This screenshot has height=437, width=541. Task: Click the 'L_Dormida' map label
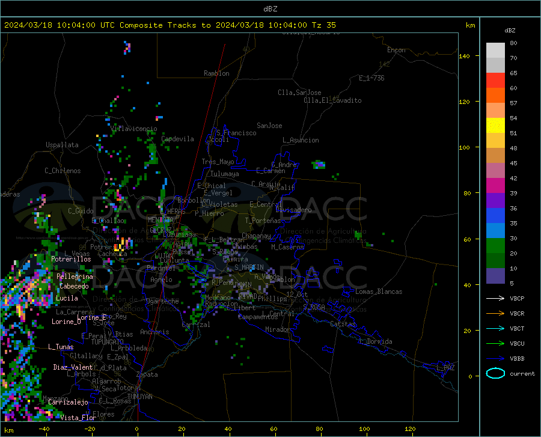click(376, 341)
